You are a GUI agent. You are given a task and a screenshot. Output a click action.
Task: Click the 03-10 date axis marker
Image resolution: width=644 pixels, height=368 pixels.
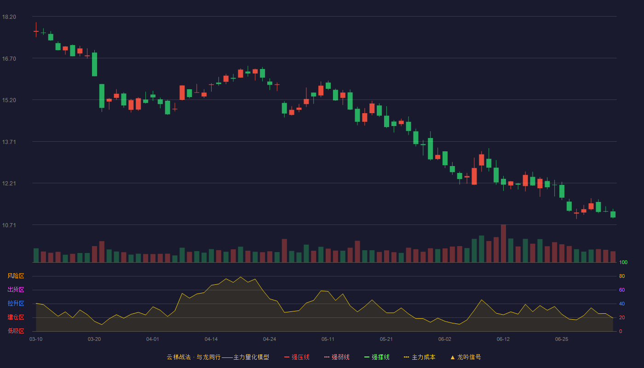(x=36, y=339)
